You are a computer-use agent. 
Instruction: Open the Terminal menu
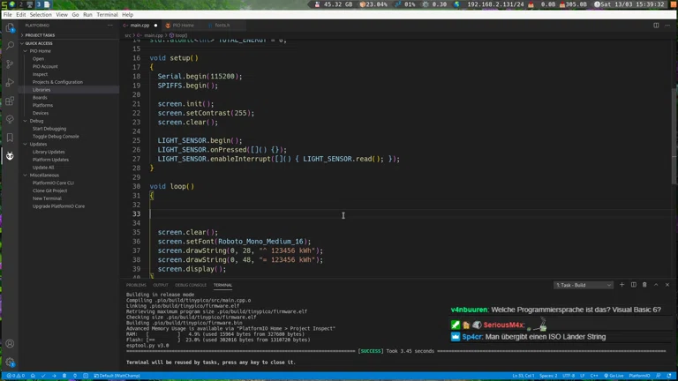pos(107,15)
